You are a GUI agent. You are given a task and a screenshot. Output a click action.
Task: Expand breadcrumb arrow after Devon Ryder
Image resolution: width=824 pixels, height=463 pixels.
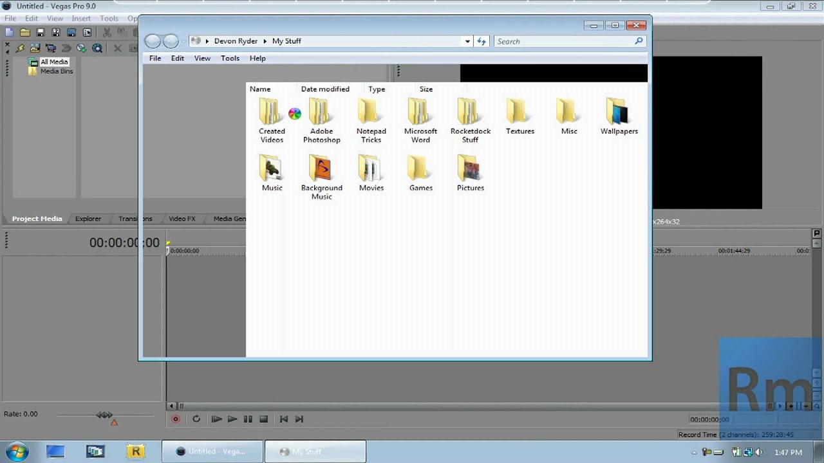click(265, 41)
